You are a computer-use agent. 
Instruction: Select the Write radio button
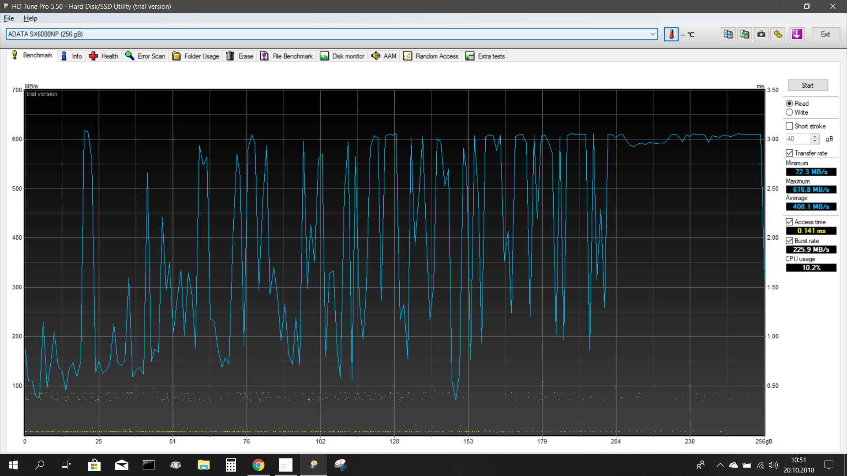pyautogui.click(x=789, y=112)
